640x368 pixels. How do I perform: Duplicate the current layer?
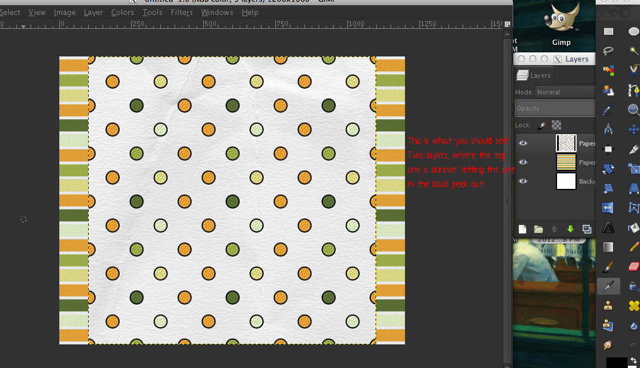click(x=586, y=229)
